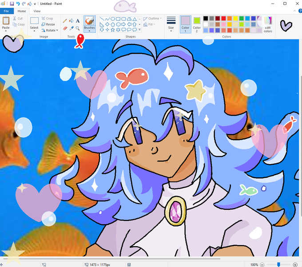Choose the Line shape

click(102, 19)
